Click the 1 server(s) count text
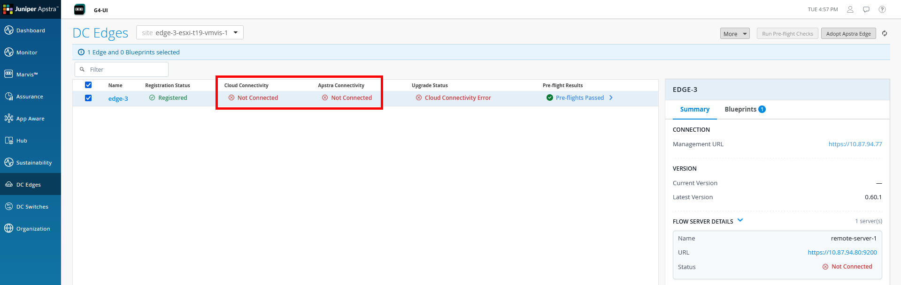 pyautogui.click(x=869, y=221)
